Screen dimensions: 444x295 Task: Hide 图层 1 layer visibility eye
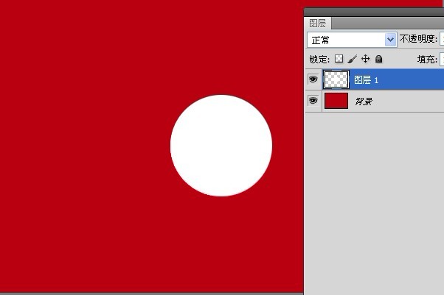pyautogui.click(x=313, y=79)
